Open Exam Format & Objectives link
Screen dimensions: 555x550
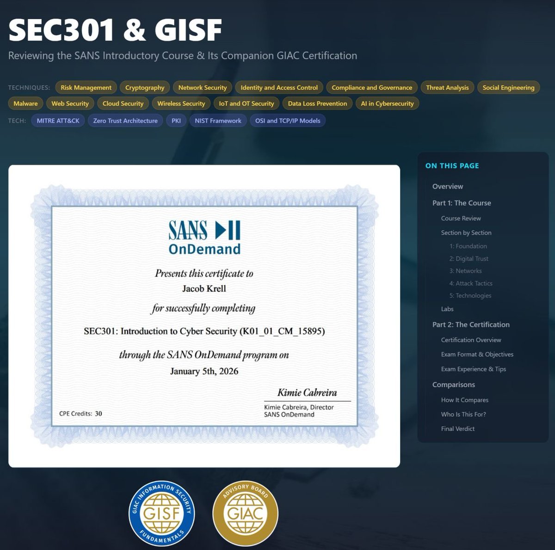tap(477, 354)
